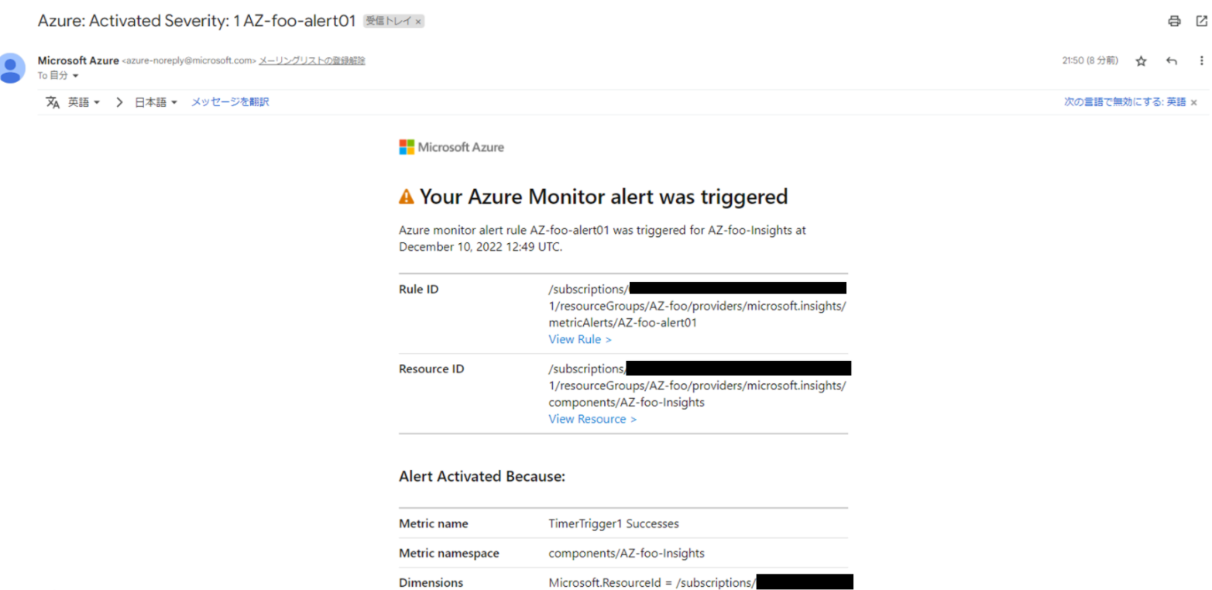
Task: Select the translate language icon
Action: [53, 101]
